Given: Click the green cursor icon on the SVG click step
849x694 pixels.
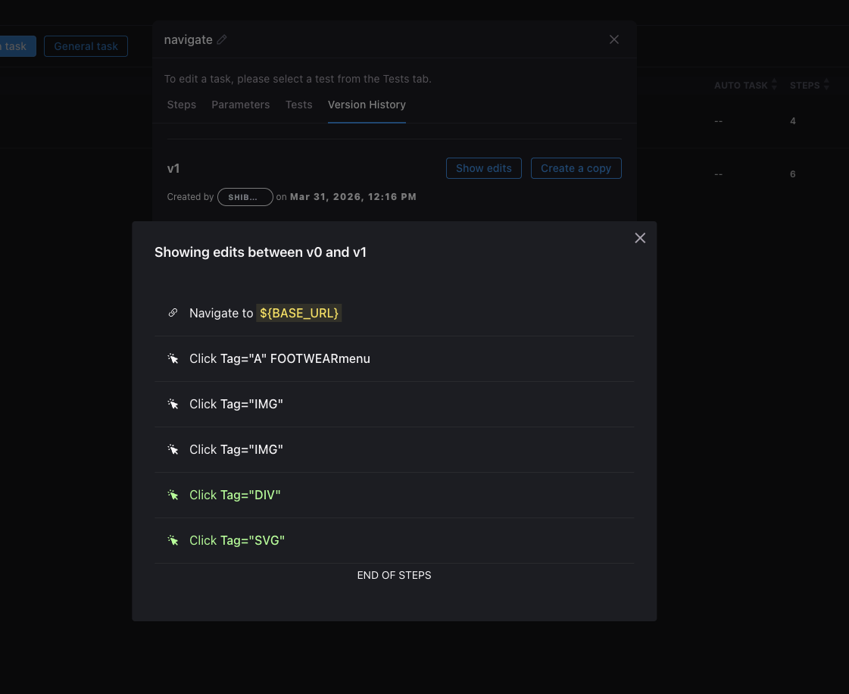Looking at the screenshot, I should click(x=173, y=540).
